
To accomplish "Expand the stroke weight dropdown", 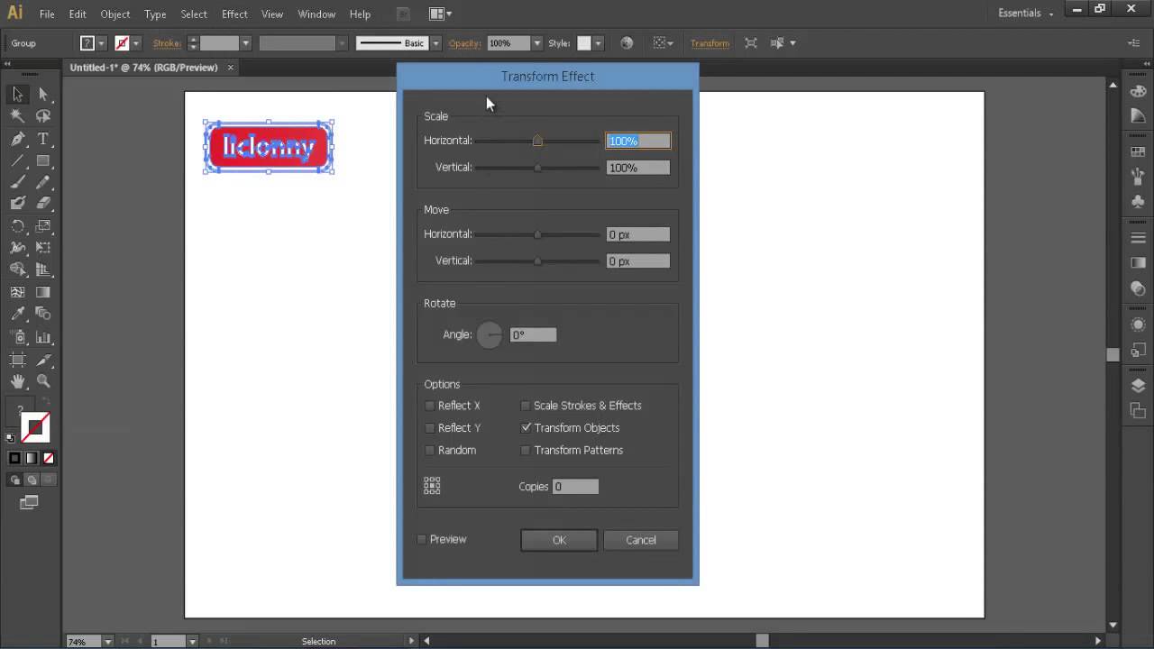I will (245, 42).
